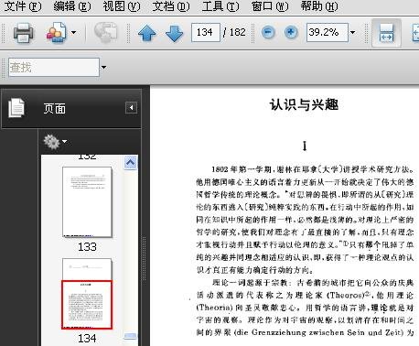
Task: Open the 文件(F) menu
Action: click(x=23, y=6)
